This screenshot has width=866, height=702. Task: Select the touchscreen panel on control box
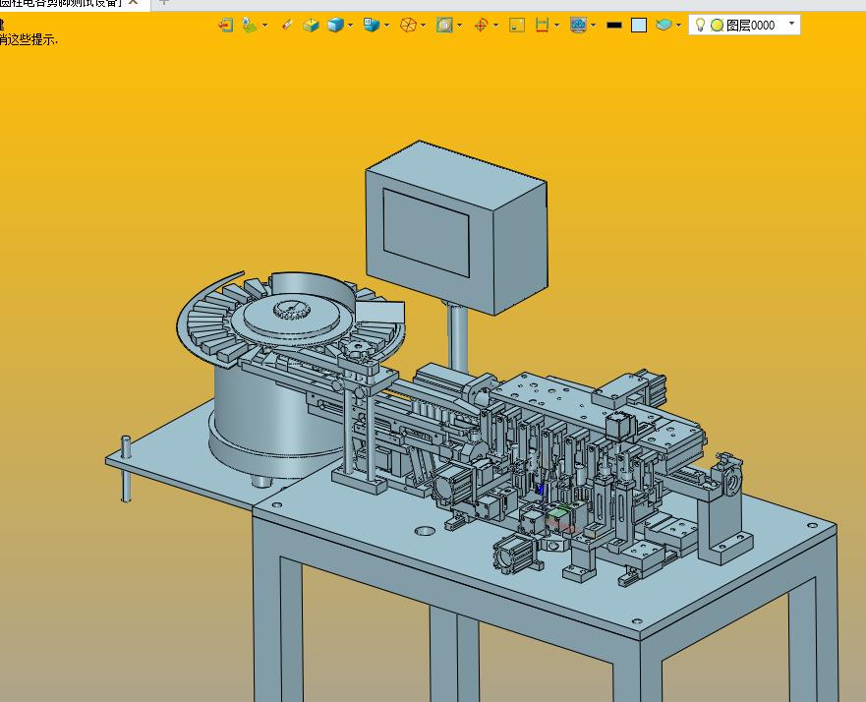426,233
